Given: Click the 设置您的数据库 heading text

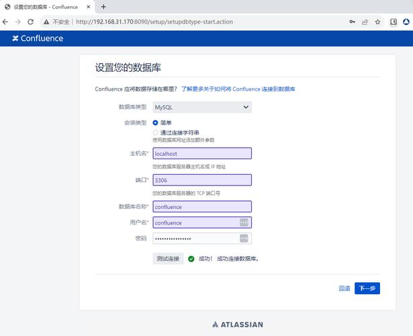Looking at the screenshot, I should pyautogui.click(x=128, y=68).
